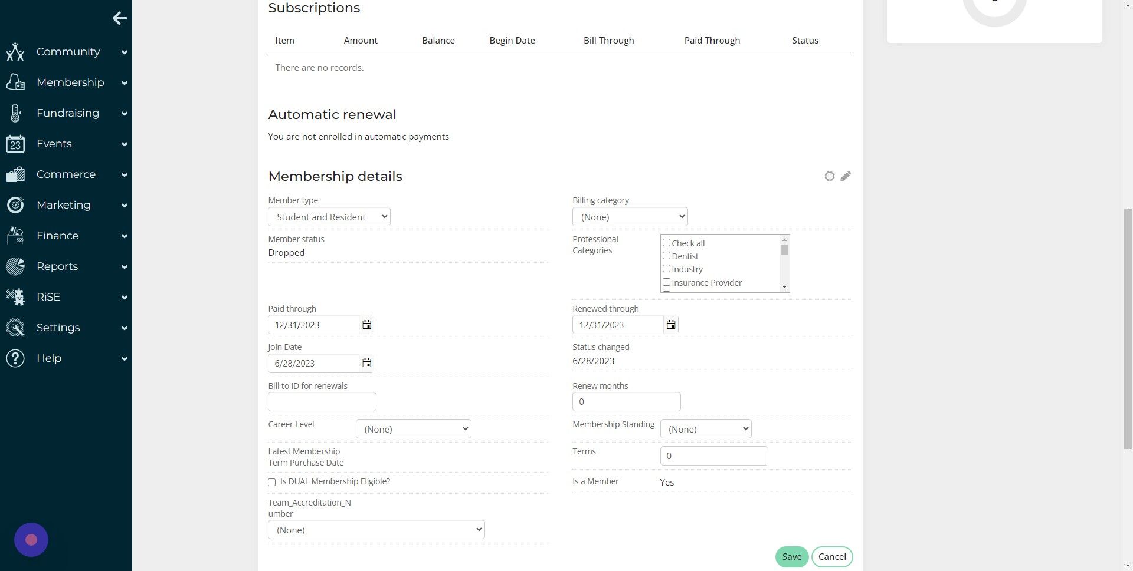Screen dimensions: 1133x571
Task: Focus the Renew months field
Action: pyautogui.click(x=627, y=402)
